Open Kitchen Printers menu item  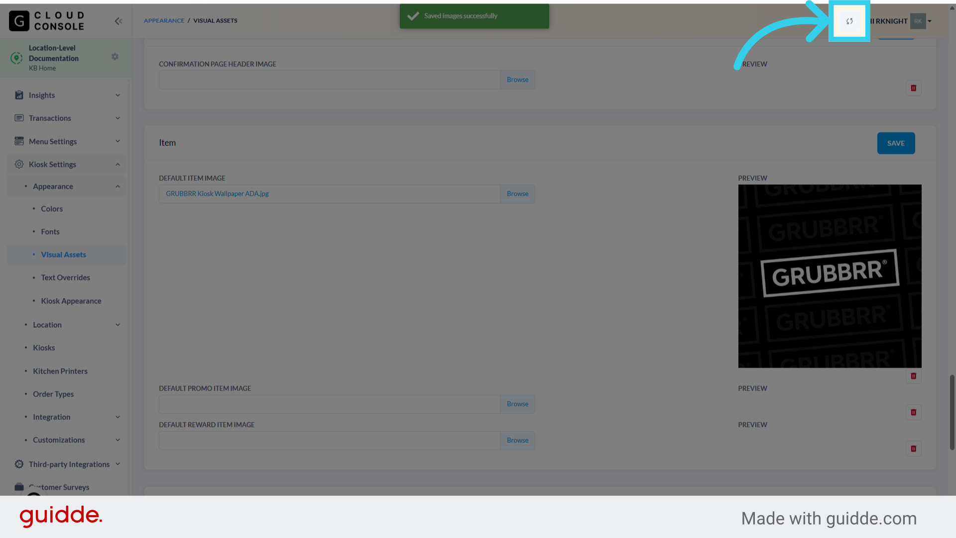[x=60, y=371]
